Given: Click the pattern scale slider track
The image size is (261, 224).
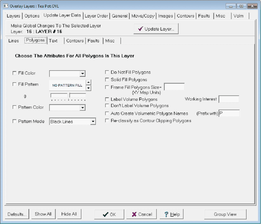Looking at the screenshot, I should [x=68, y=100].
